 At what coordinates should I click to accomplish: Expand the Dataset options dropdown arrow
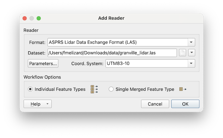click(191, 53)
